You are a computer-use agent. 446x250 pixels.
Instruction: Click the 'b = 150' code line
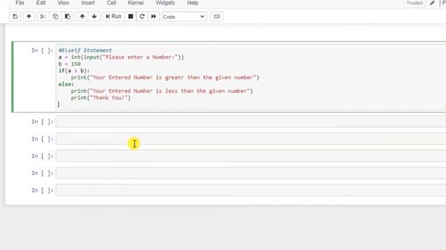70,64
